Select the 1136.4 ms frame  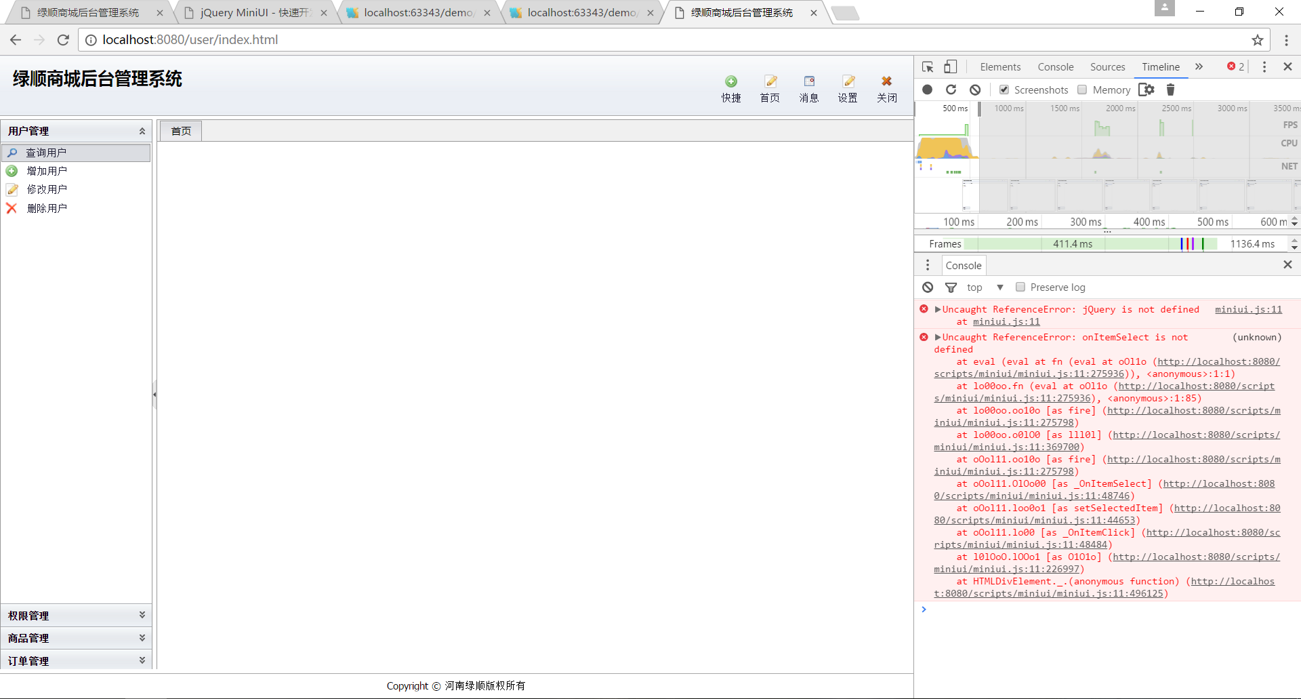1252,244
